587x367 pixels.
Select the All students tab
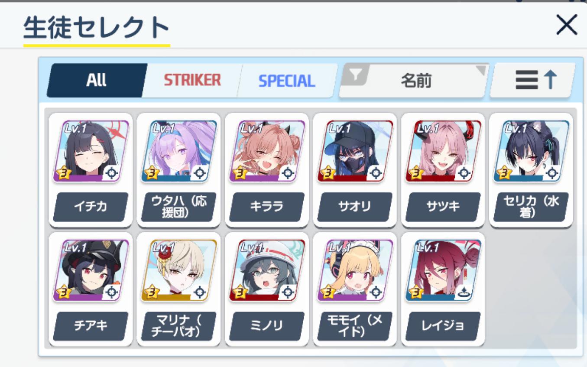tap(96, 80)
